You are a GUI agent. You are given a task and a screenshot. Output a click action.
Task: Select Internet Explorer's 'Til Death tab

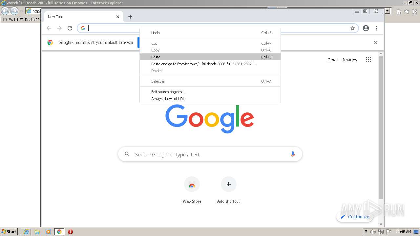[21, 20]
